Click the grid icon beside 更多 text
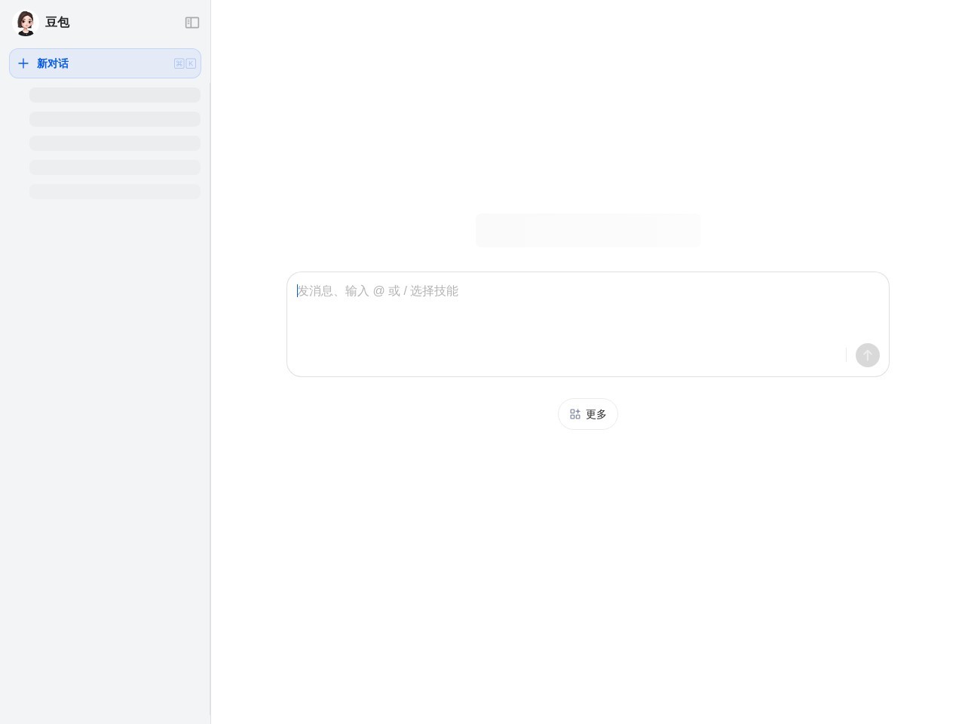 (575, 413)
